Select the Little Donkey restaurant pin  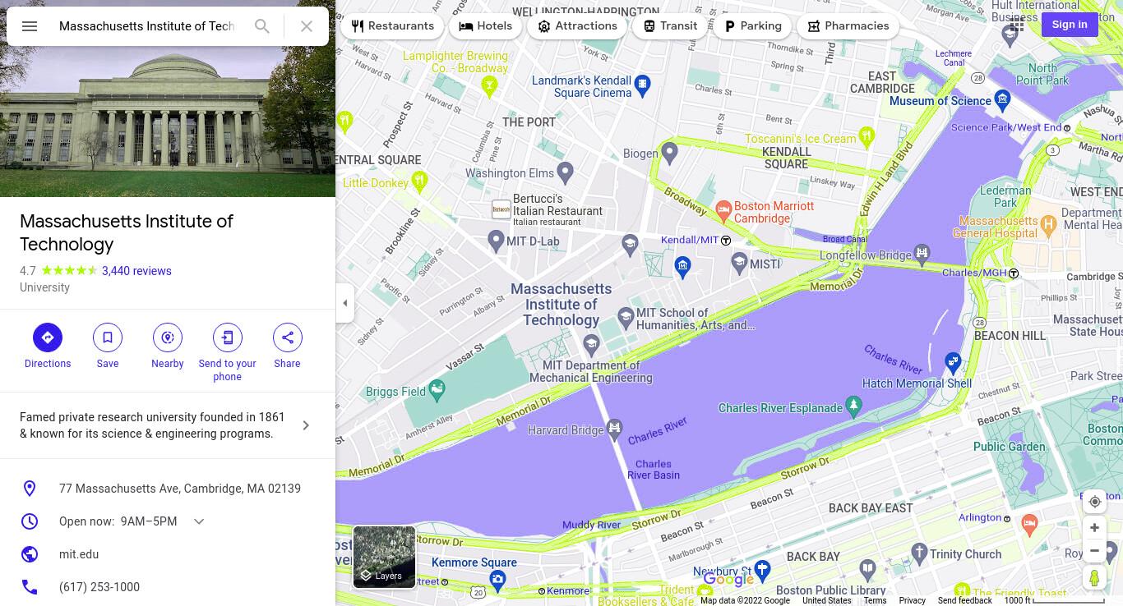pyautogui.click(x=419, y=181)
